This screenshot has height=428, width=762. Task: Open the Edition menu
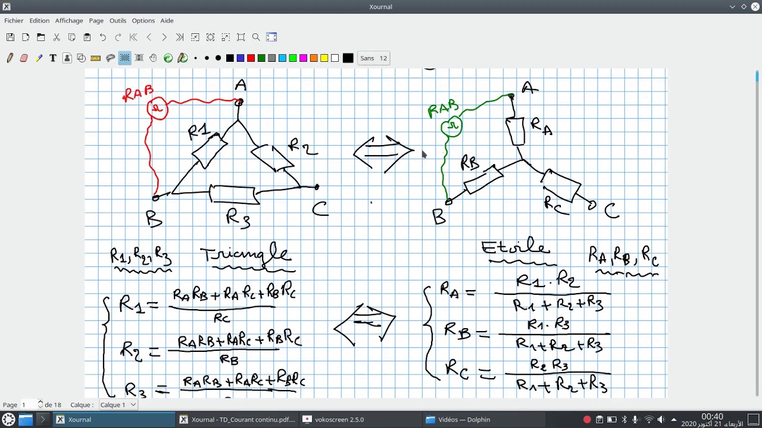[39, 21]
